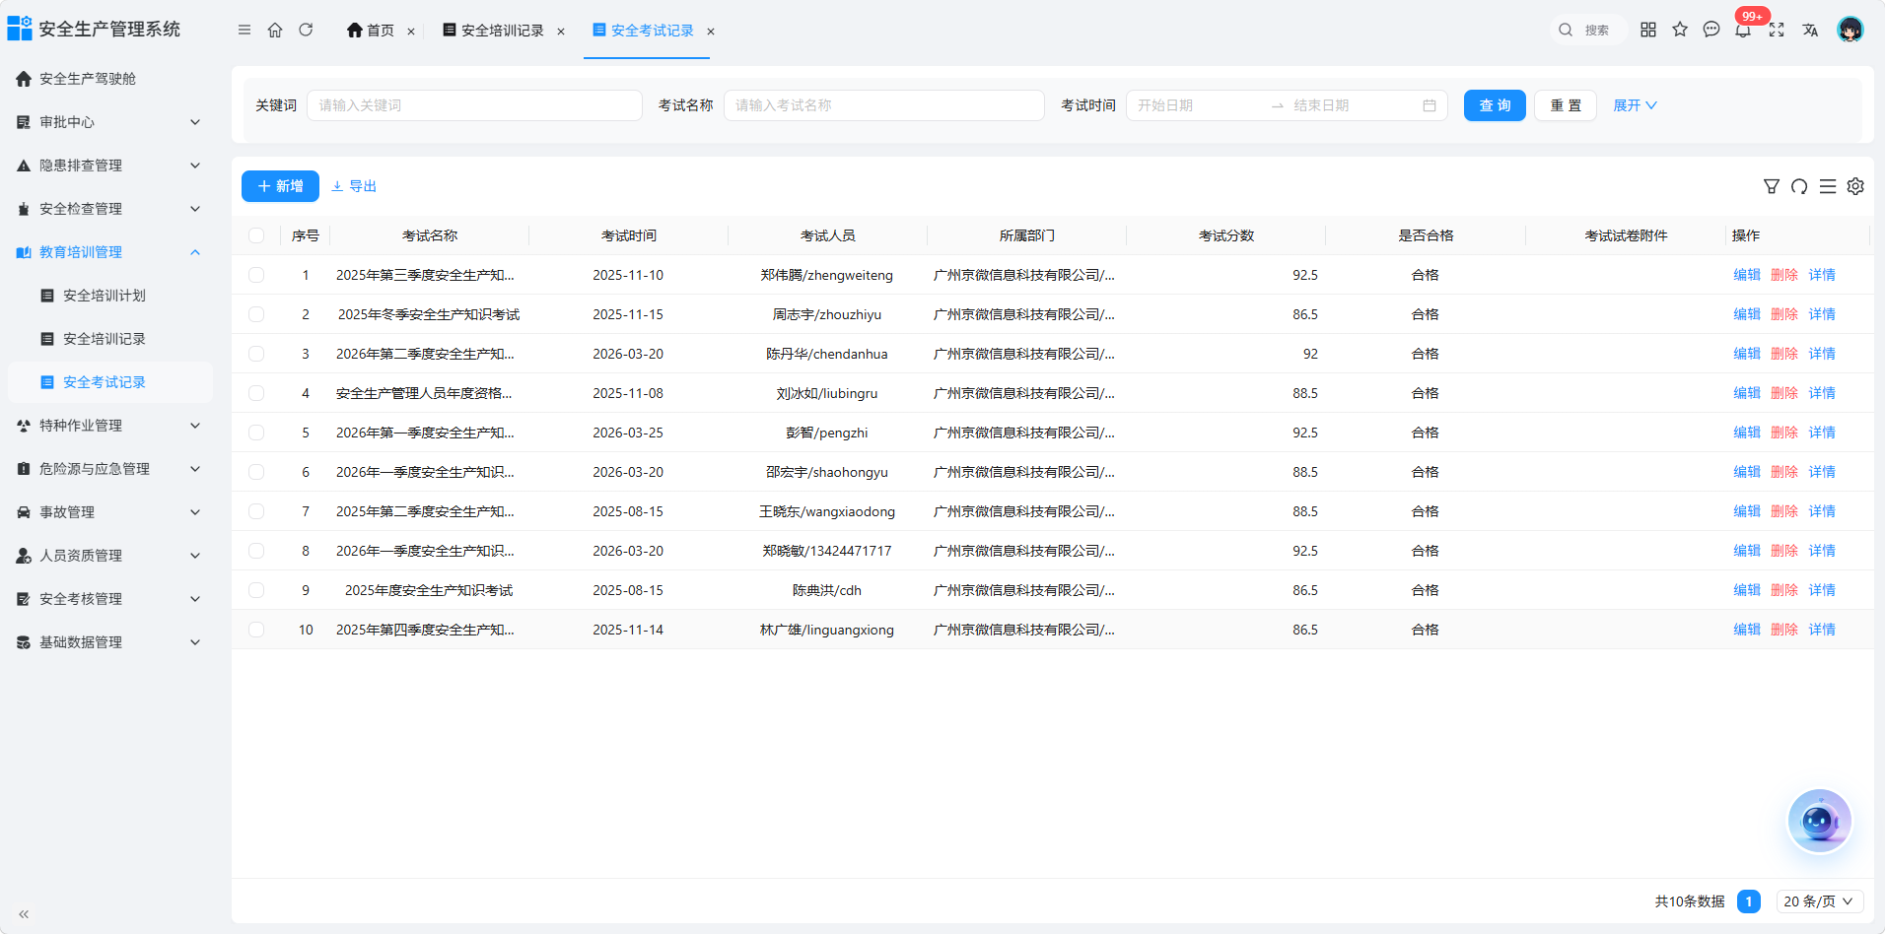Viewport: 1885px width, 934px height.
Task: Check the row for 彭智/pengzhi
Action: click(256, 433)
